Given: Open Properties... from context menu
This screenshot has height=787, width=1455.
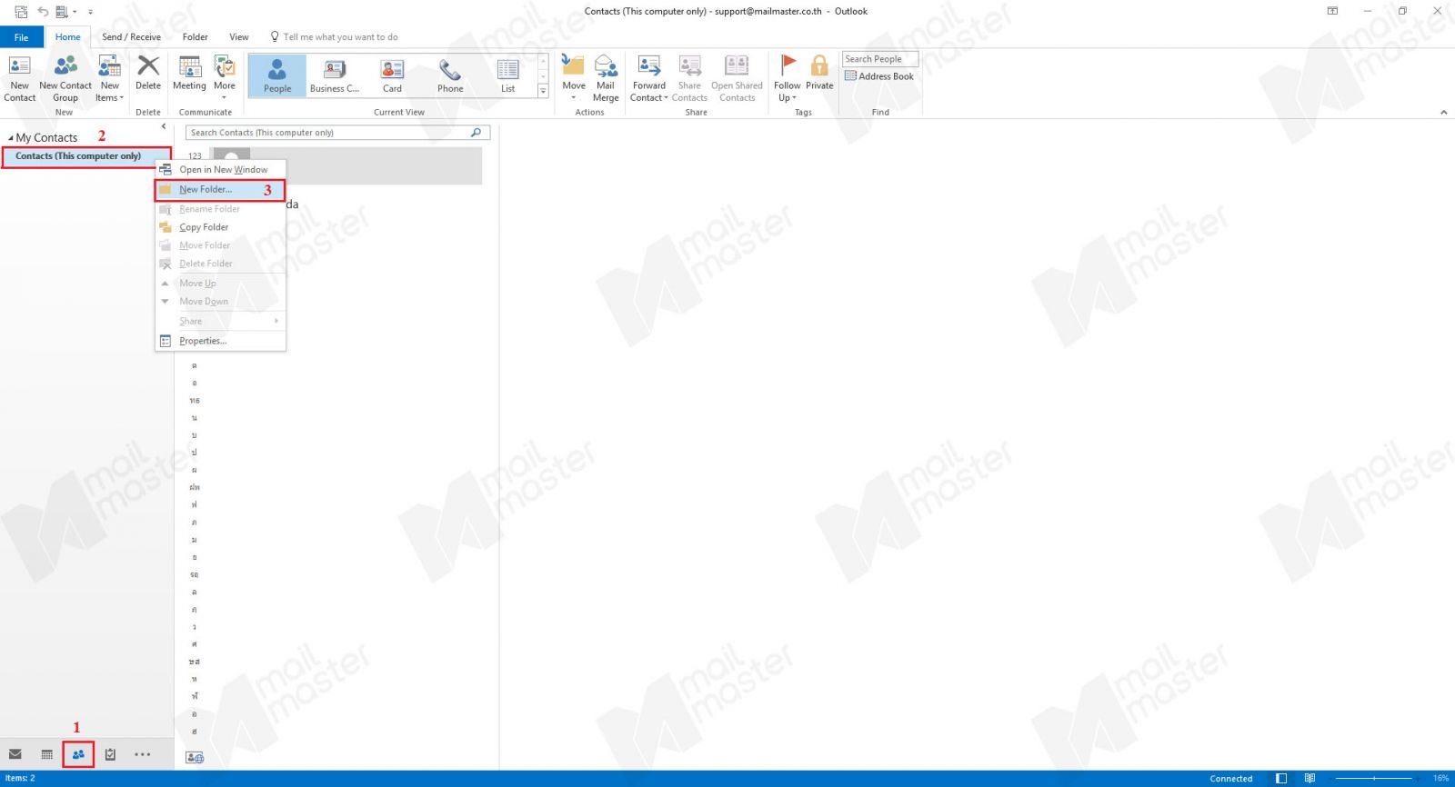Looking at the screenshot, I should click(x=221, y=341).
